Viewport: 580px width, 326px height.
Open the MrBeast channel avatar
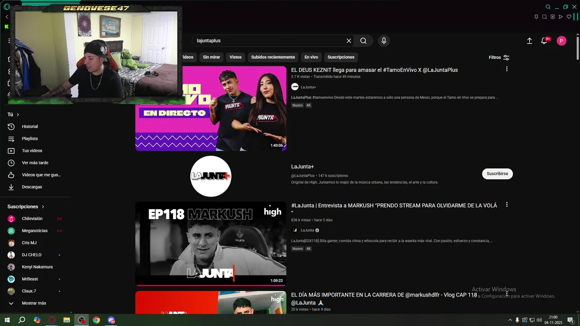tap(11, 279)
